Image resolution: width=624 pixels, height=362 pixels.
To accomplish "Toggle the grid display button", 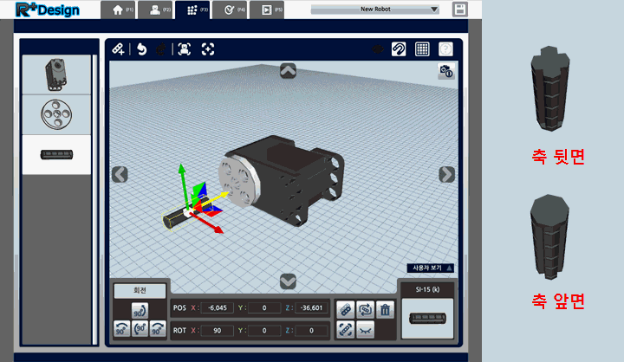I will tap(422, 49).
